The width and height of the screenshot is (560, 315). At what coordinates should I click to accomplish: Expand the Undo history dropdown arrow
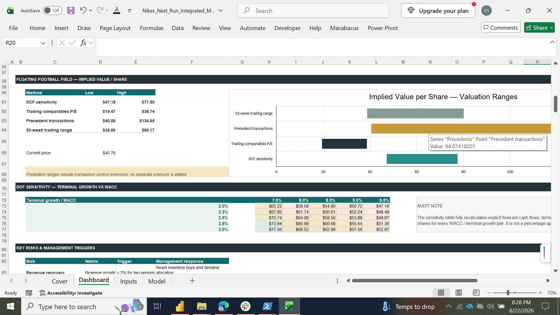[91, 10]
